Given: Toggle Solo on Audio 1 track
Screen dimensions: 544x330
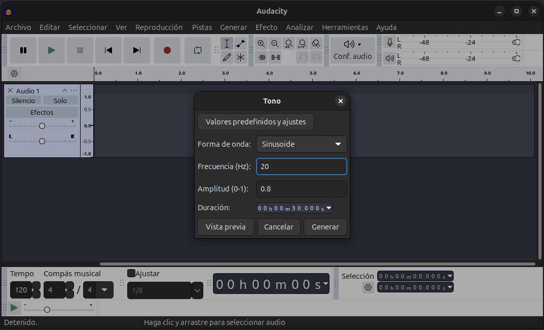Looking at the screenshot, I should click(x=60, y=101).
